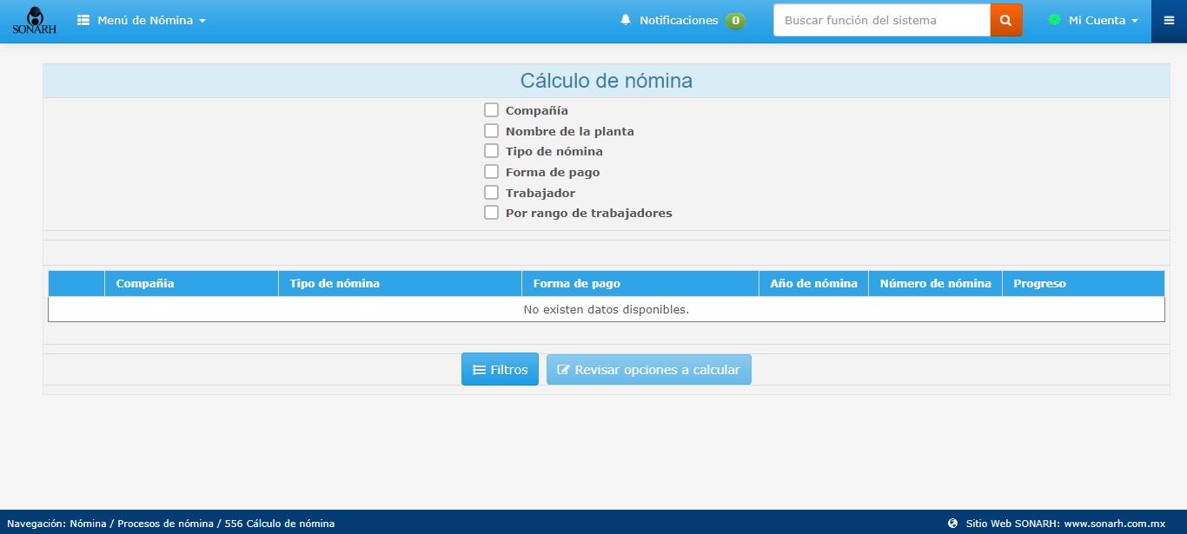Check the Trabajador filter option
Viewport: 1187px width, 534px height.
coord(491,192)
